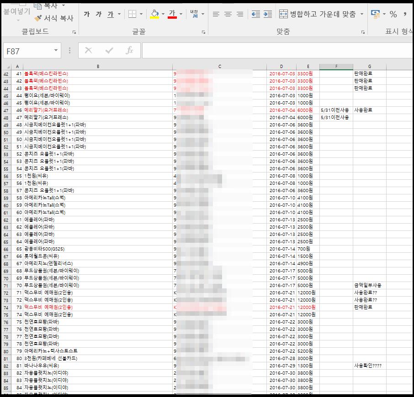
Task: Toggle underline formatting (underlined 가 icon)
Action: [x=111, y=15]
